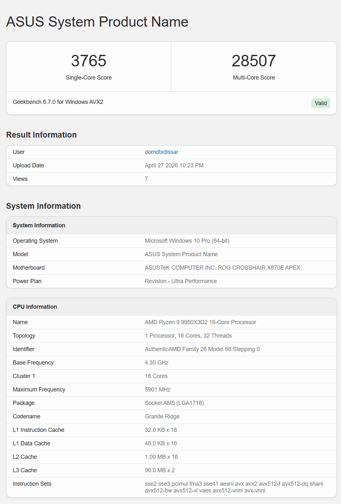The image size is (341, 504).
Task: Select the Revision - Ultra Performance power plan
Action: click(x=181, y=281)
